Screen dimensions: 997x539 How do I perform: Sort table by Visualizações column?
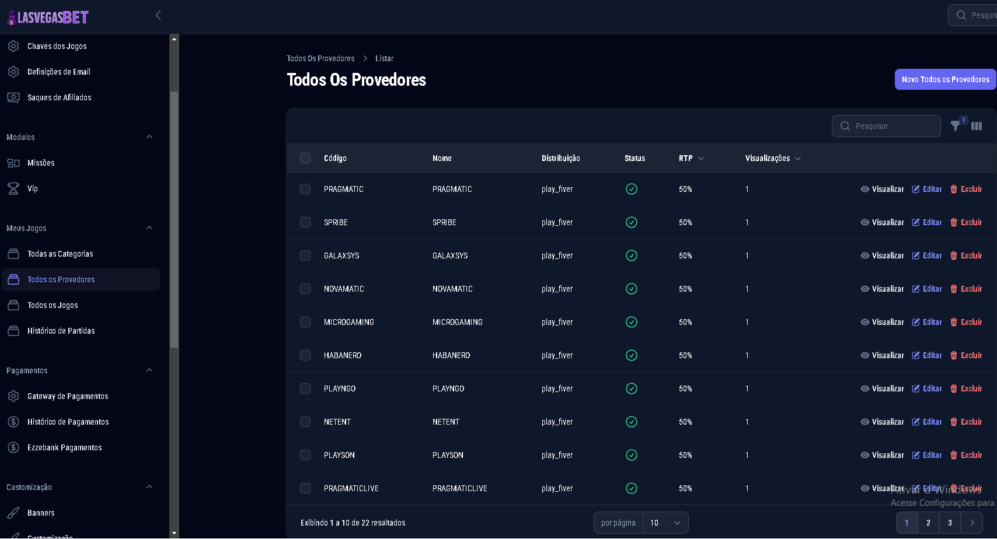point(773,158)
